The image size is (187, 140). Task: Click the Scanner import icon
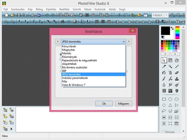pos(39,15)
